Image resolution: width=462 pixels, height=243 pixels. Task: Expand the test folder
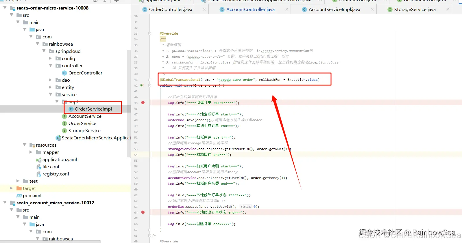pos(18,181)
